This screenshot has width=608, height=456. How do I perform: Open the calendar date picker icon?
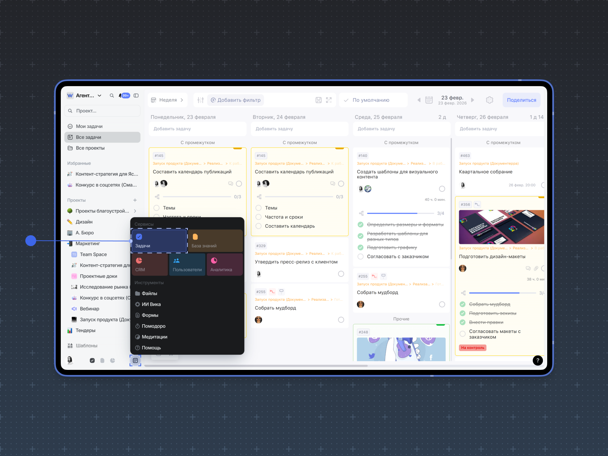coord(429,100)
